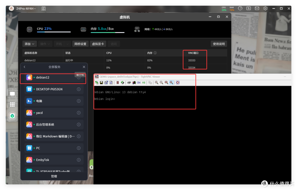
Task: Toggle the Ctrl key in TightVNC toolbar
Action: point(139,83)
